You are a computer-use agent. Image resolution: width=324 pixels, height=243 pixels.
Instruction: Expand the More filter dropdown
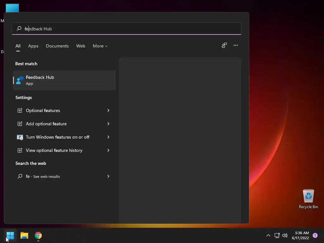100,46
